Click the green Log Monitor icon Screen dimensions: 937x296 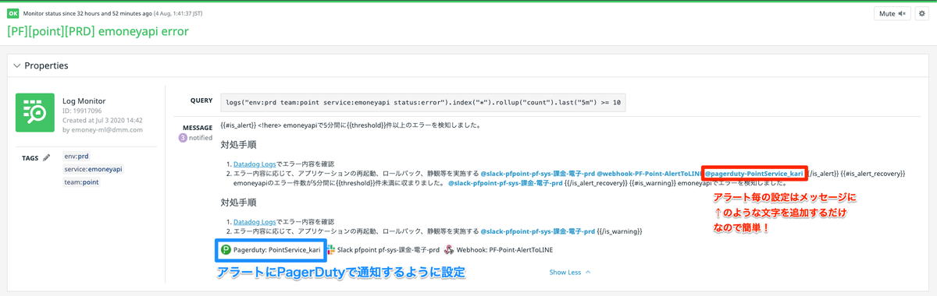click(35, 113)
